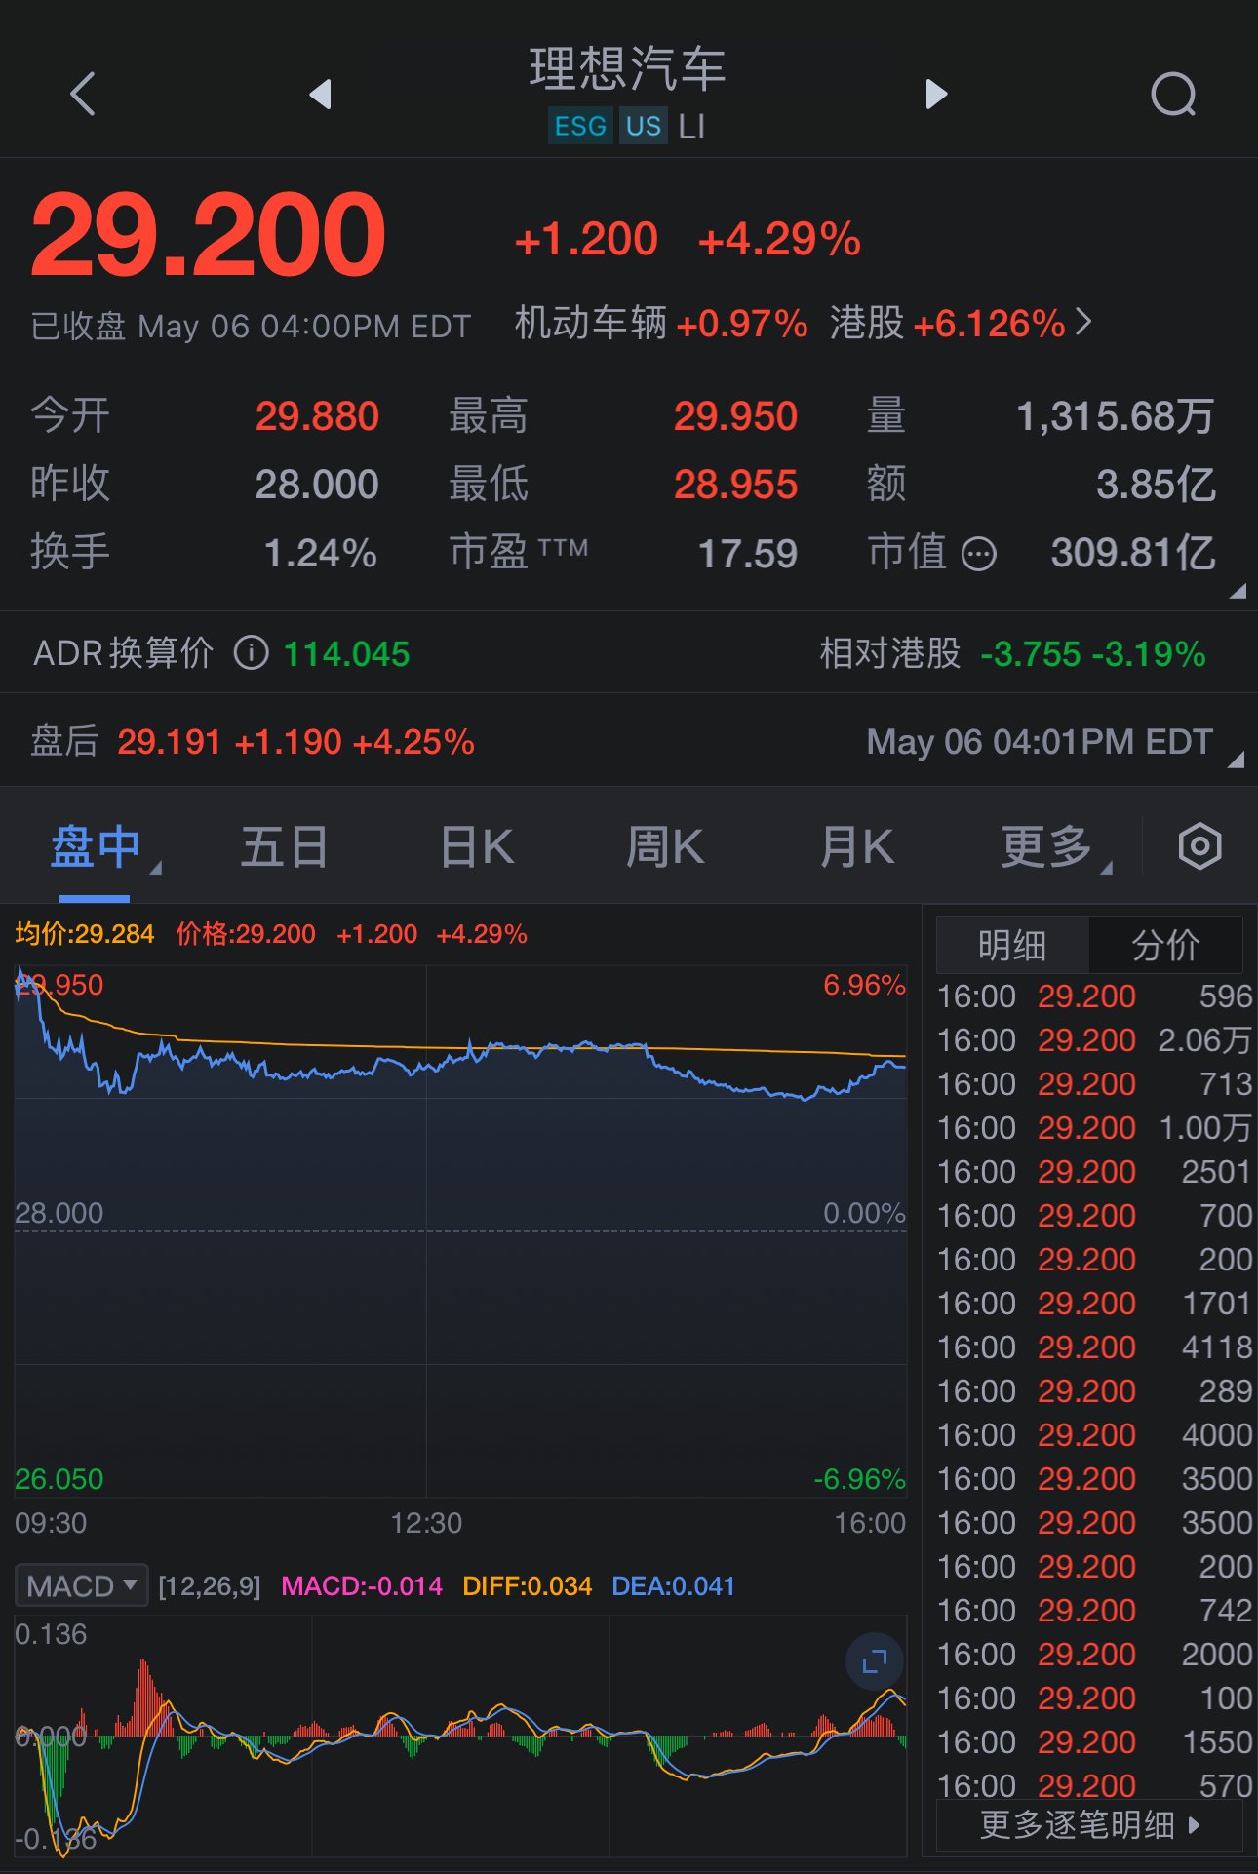
Task: Open the Hong Kong stock chevron link
Action: pos(1083,322)
